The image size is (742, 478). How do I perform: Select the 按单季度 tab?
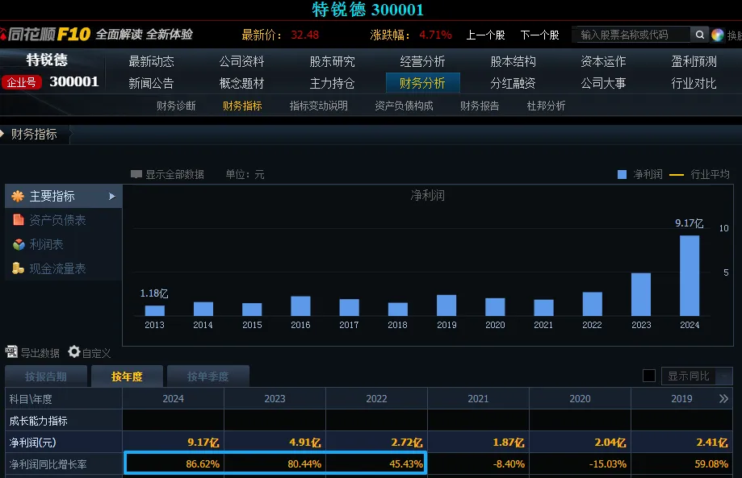(x=208, y=376)
